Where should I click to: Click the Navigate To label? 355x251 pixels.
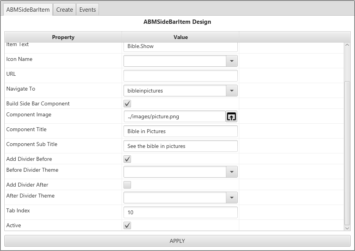pyautogui.click(x=21, y=89)
